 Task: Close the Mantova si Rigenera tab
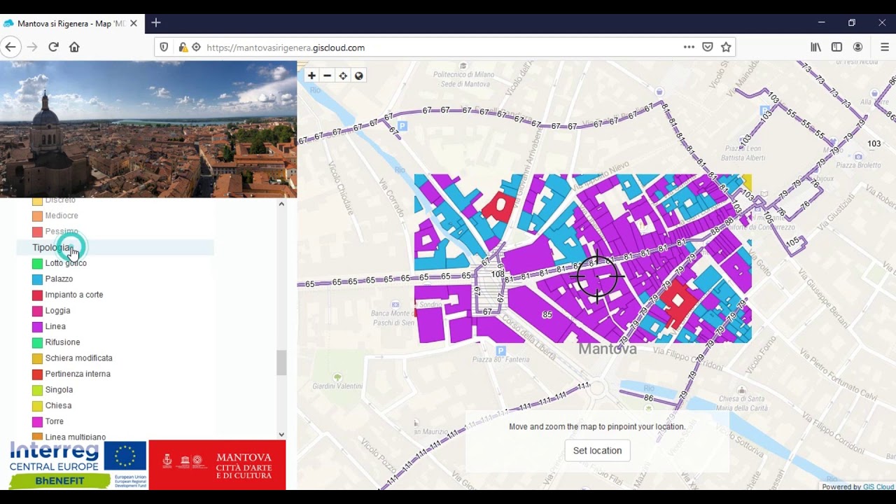[134, 23]
